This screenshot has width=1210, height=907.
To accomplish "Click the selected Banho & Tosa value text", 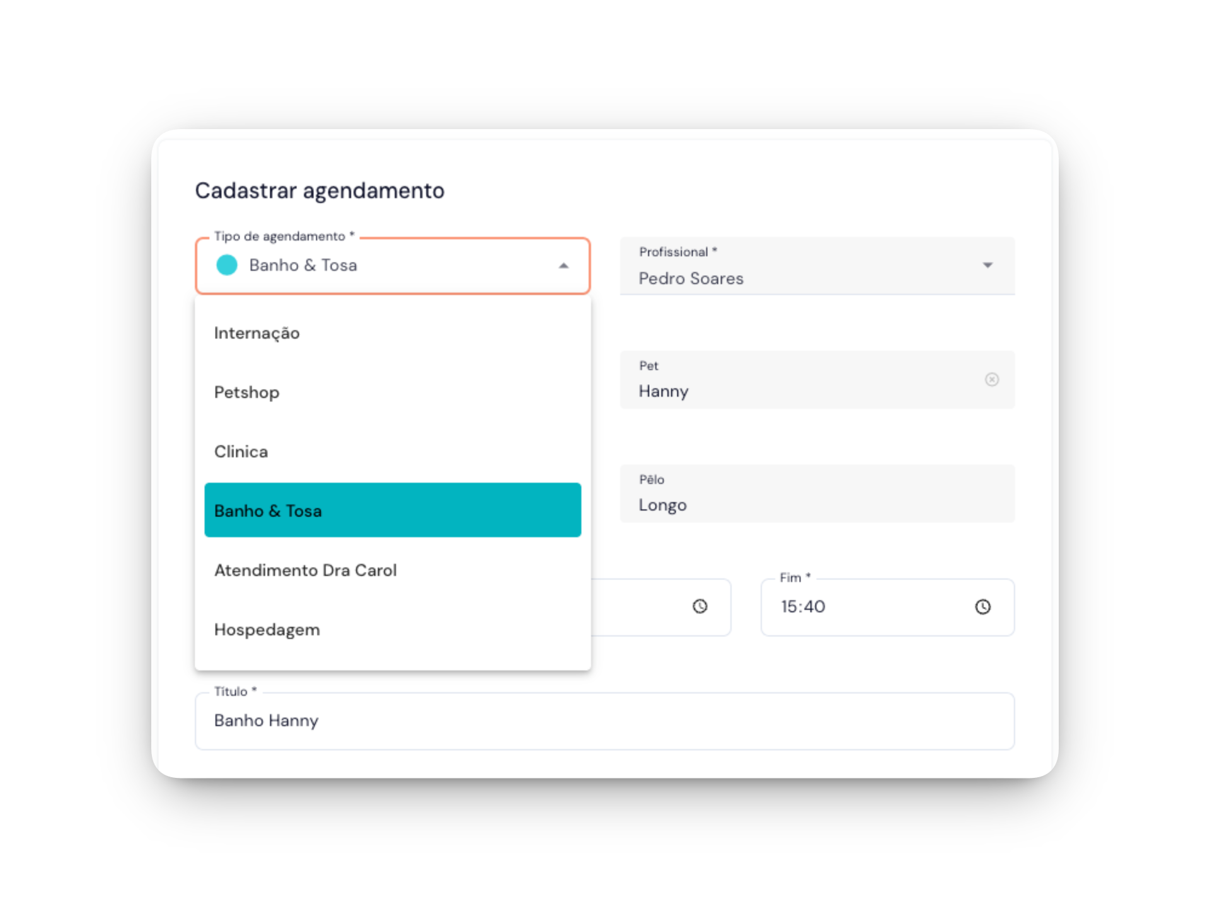I will [303, 265].
